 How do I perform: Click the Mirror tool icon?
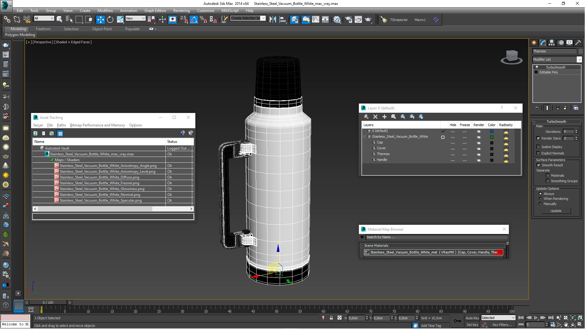tap(273, 19)
